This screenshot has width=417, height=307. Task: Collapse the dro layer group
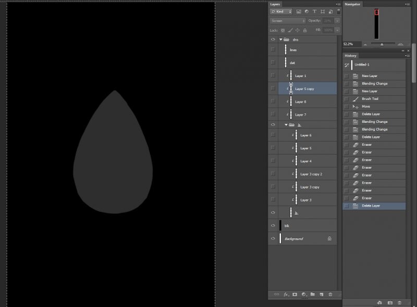pyautogui.click(x=280, y=40)
